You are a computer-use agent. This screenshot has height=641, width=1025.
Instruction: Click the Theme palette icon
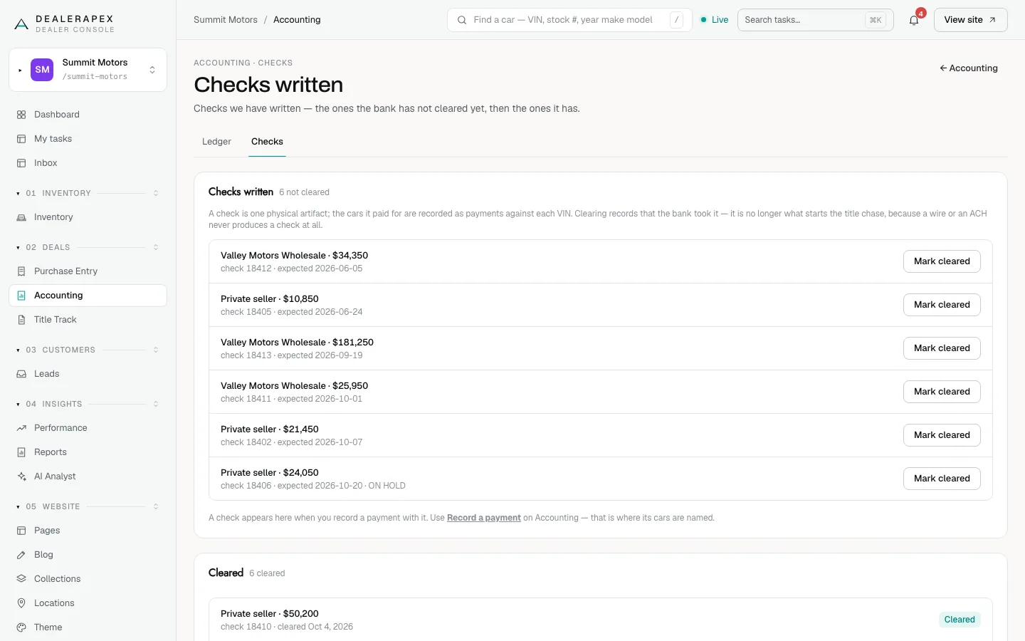pos(21,627)
